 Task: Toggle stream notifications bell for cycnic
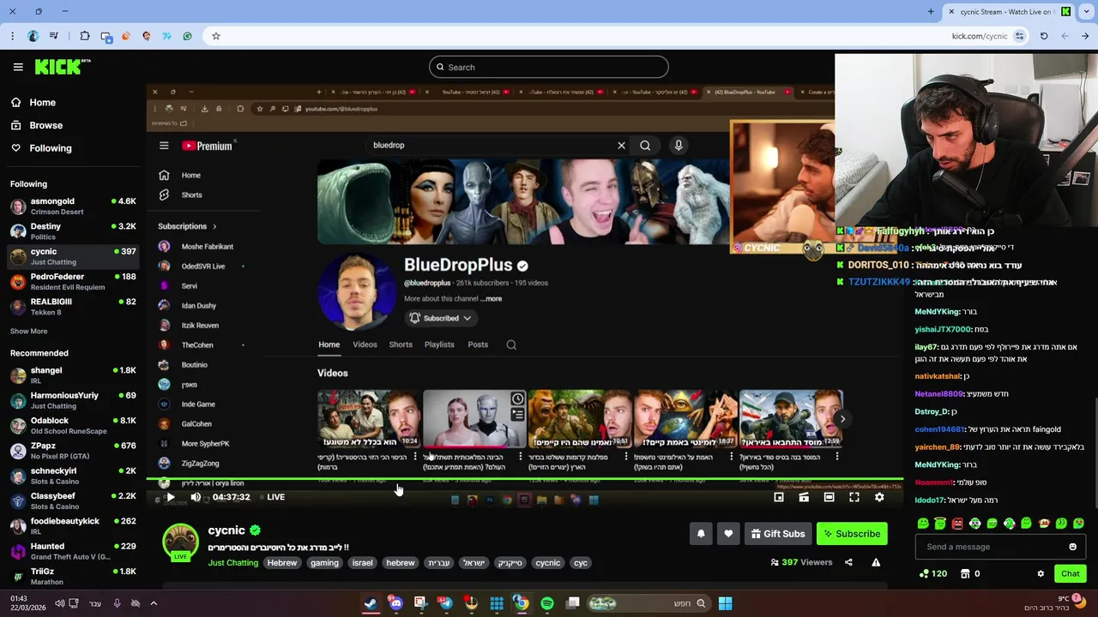pyautogui.click(x=701, y=534)
